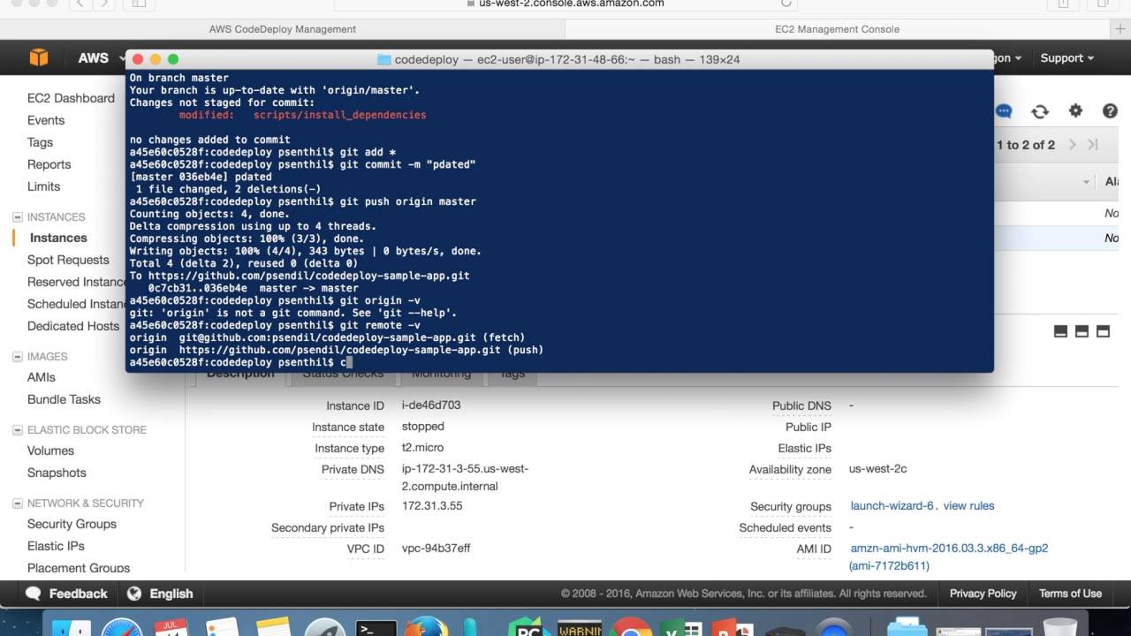Image resolution: width=1131 pixels, height=636 pixels.
Task: Open Terminal from the Dock
Action: 376,629
